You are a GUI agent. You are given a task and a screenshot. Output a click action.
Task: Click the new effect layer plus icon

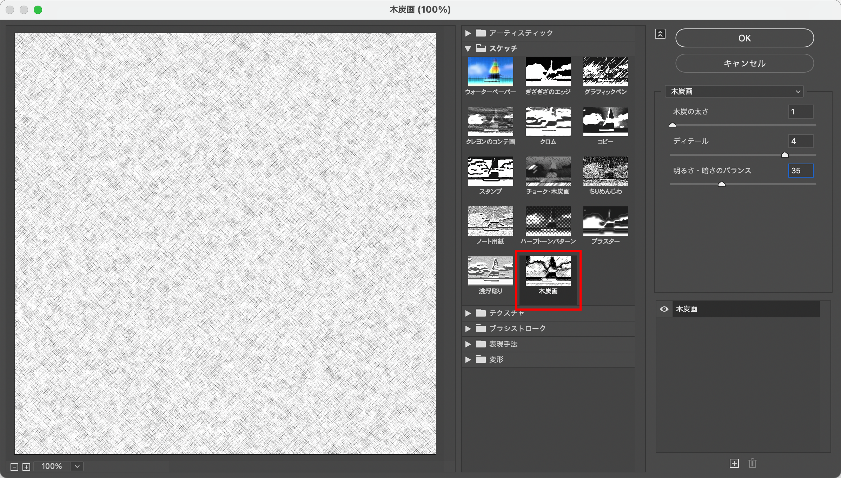pyautogui.click(x=734, y=463)
